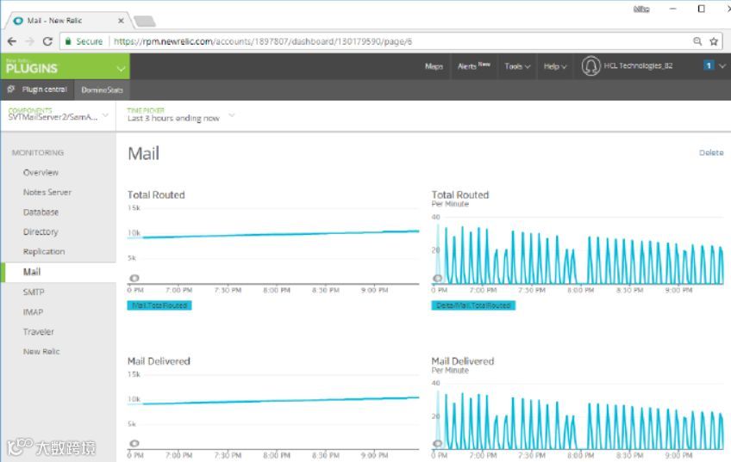Click the Mail page heading
The width and height of the screenshot is (731, 462).
tap(144, 153)
